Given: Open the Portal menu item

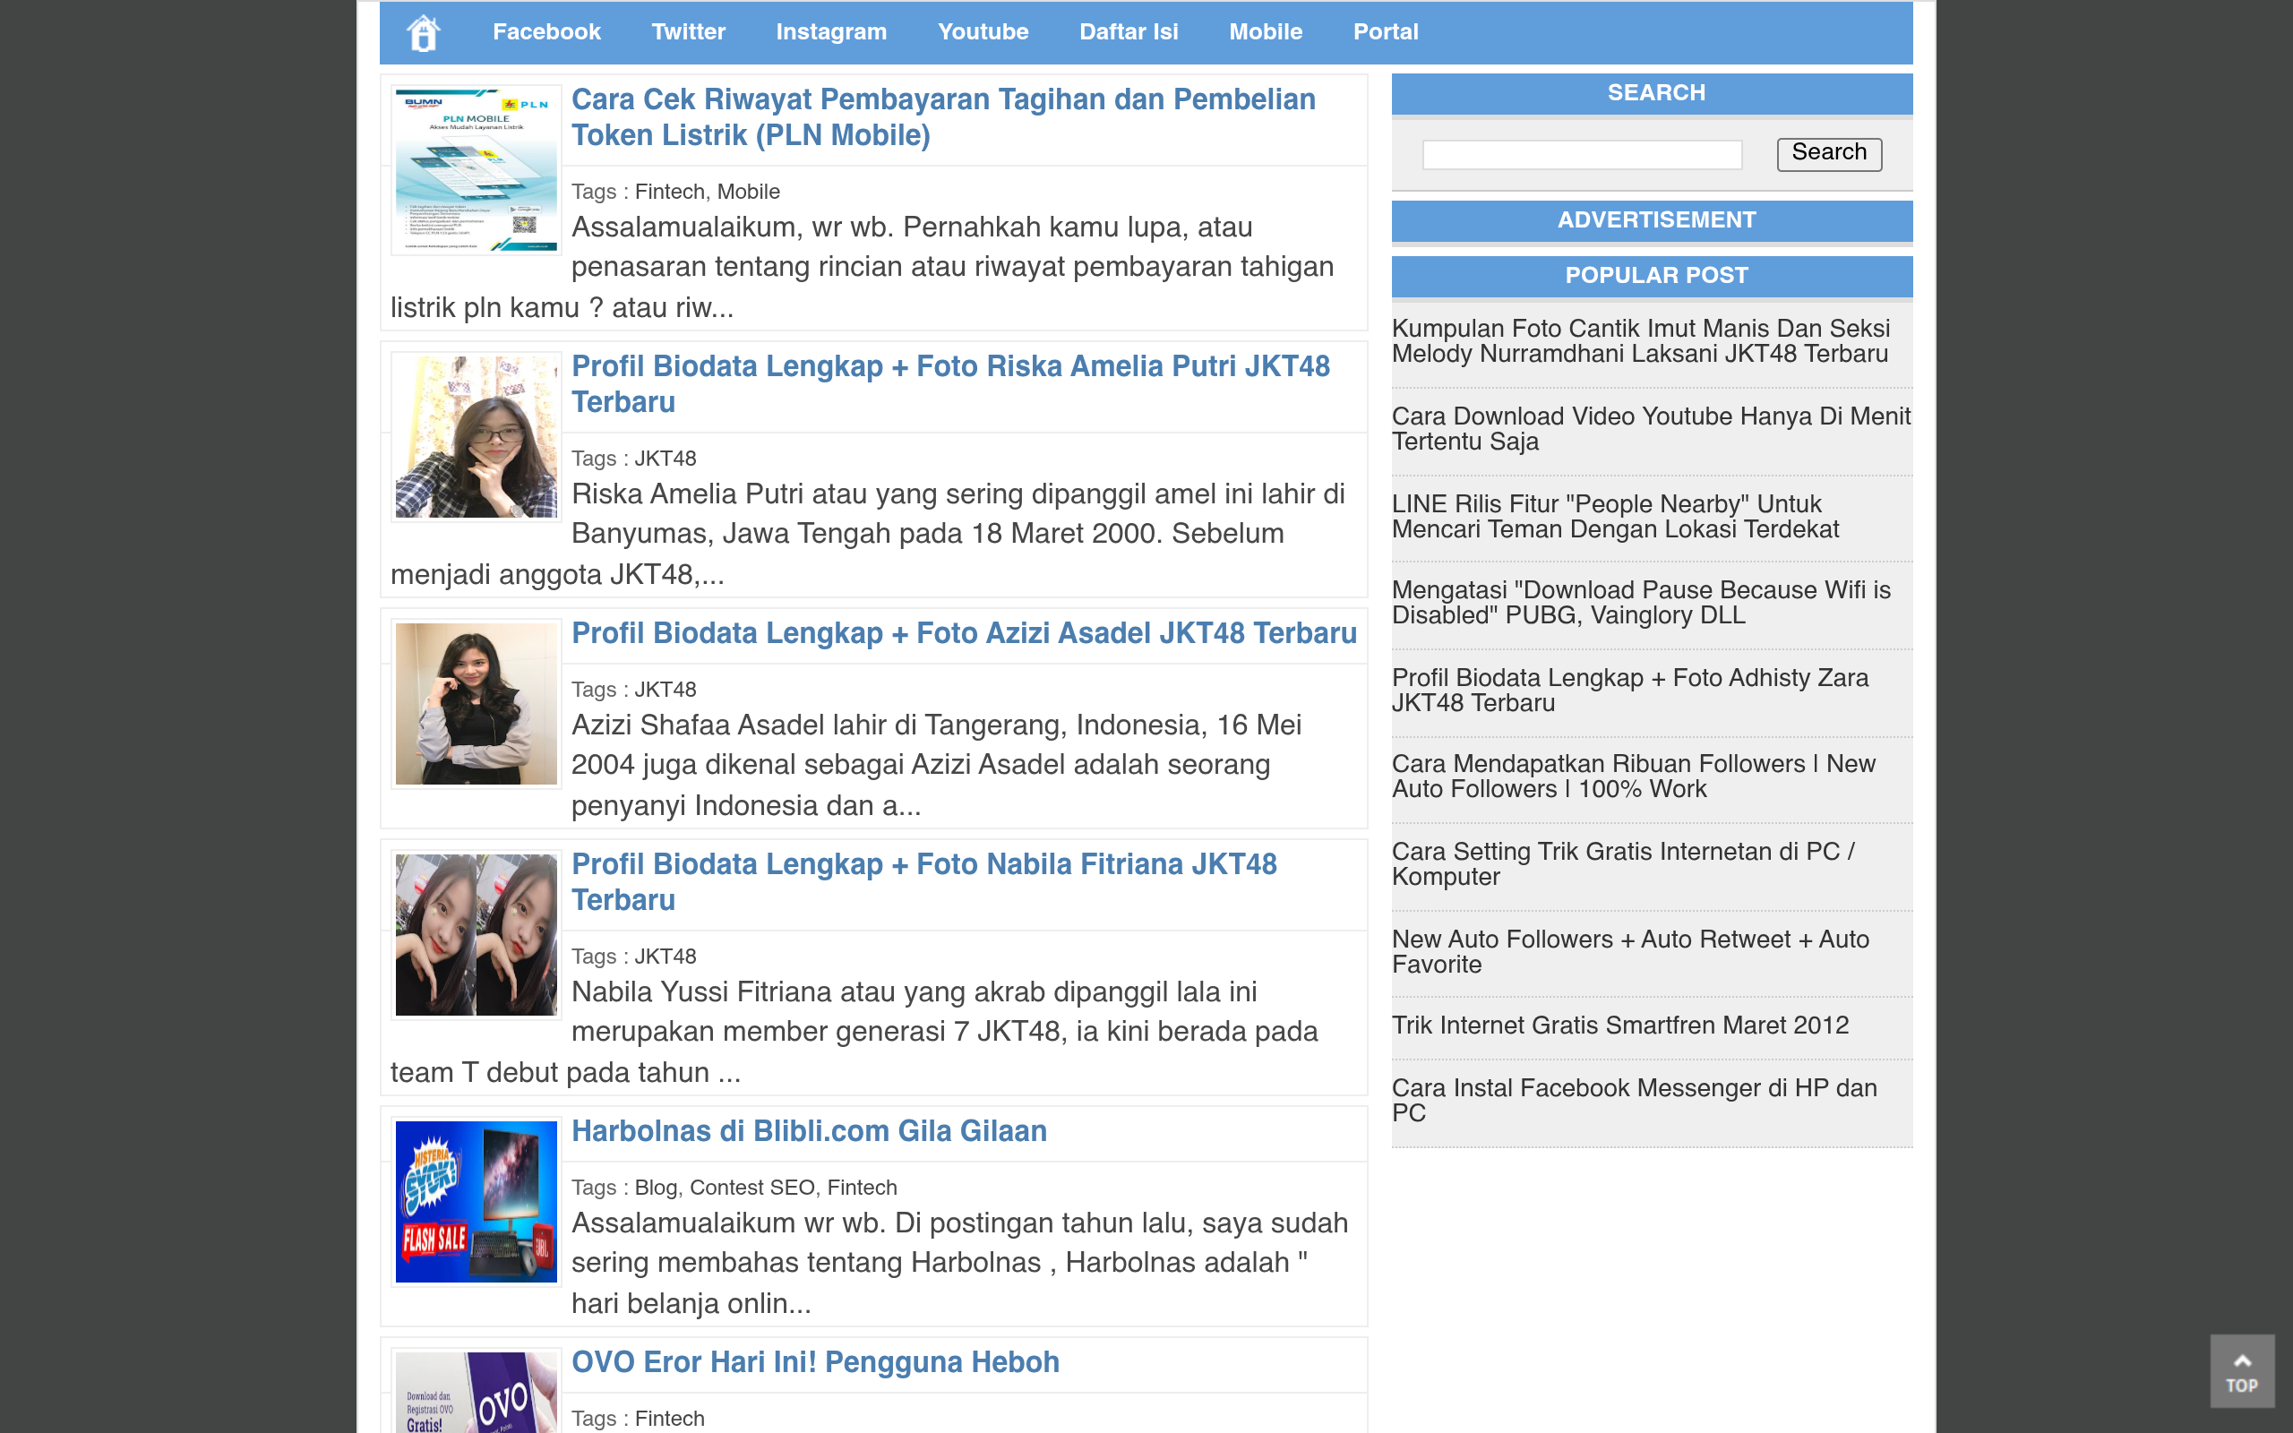Looking at the screenshot, I should click(x=1386, y=32).
